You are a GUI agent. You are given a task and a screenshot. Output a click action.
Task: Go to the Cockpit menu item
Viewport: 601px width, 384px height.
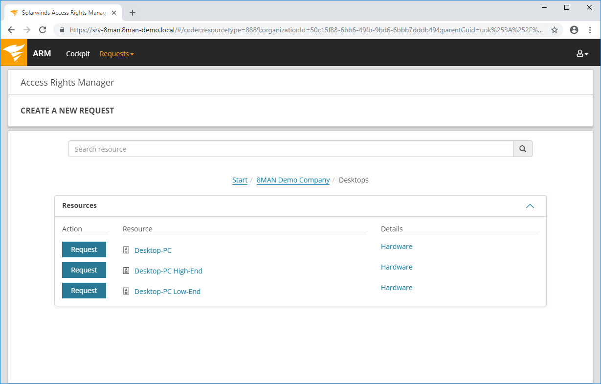tap(78, 54)
